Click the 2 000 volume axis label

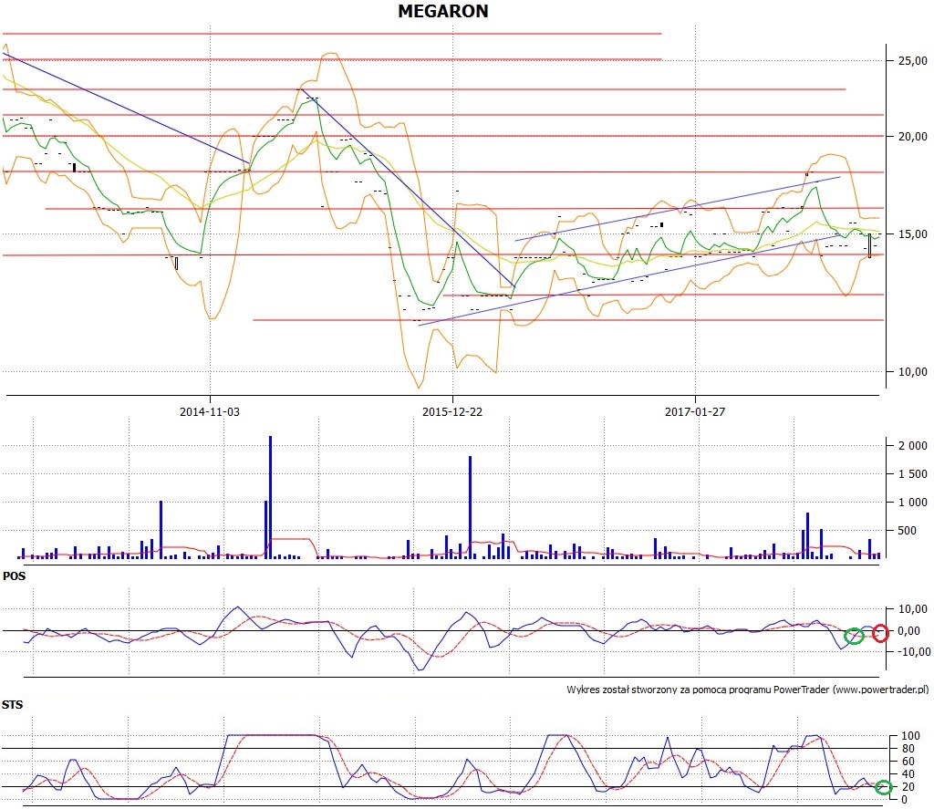point(912,446)
